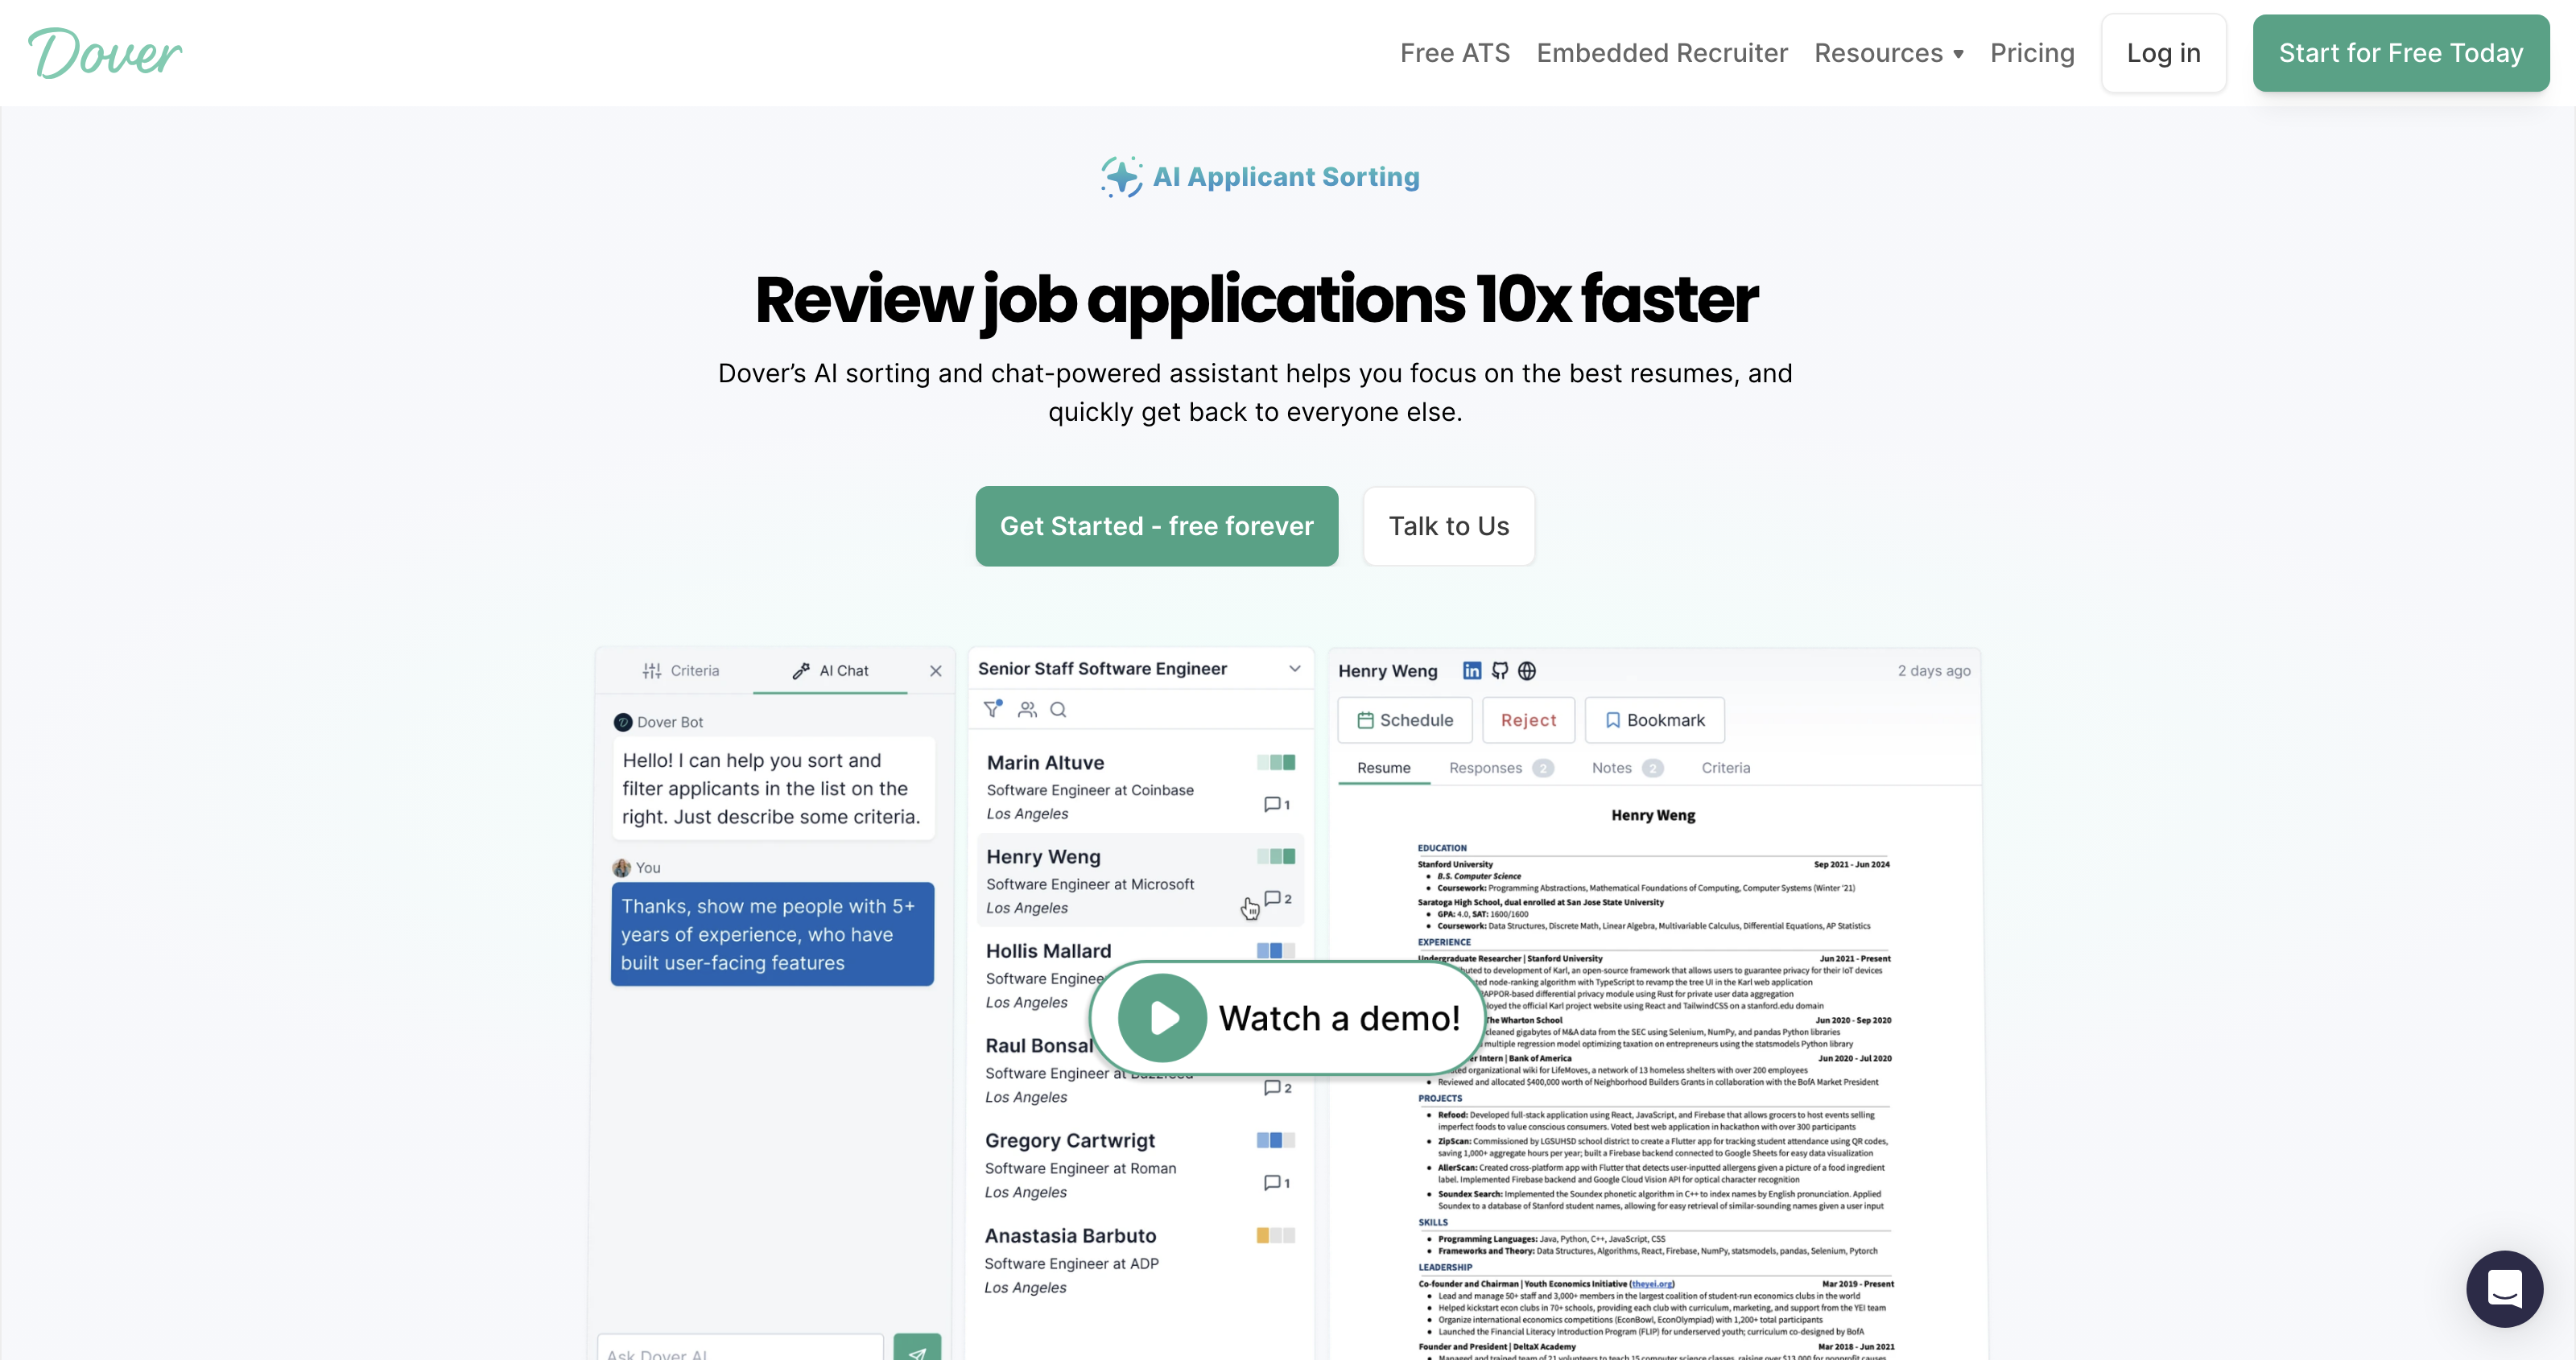Open the Notes tab
This screenshot has width=2576, height=1360.
(x=1627, y=768)
